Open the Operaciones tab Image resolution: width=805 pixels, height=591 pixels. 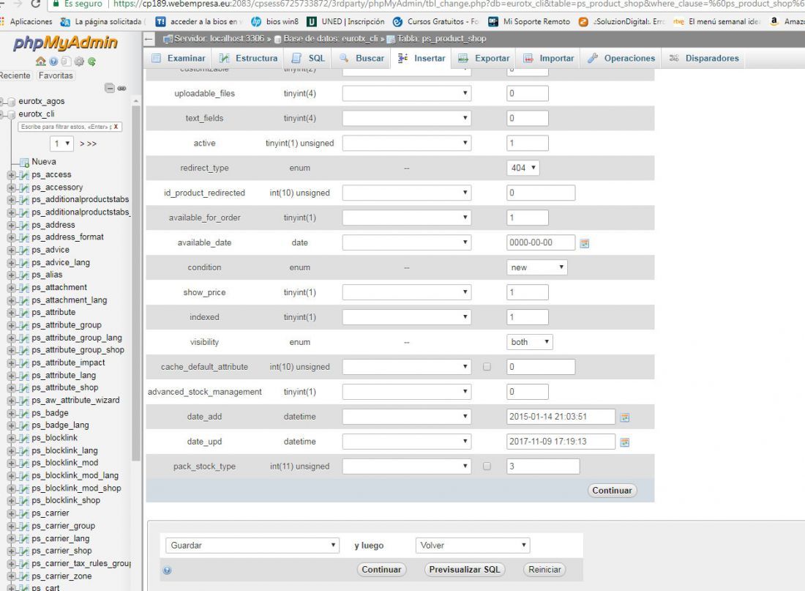coord(621,59)
